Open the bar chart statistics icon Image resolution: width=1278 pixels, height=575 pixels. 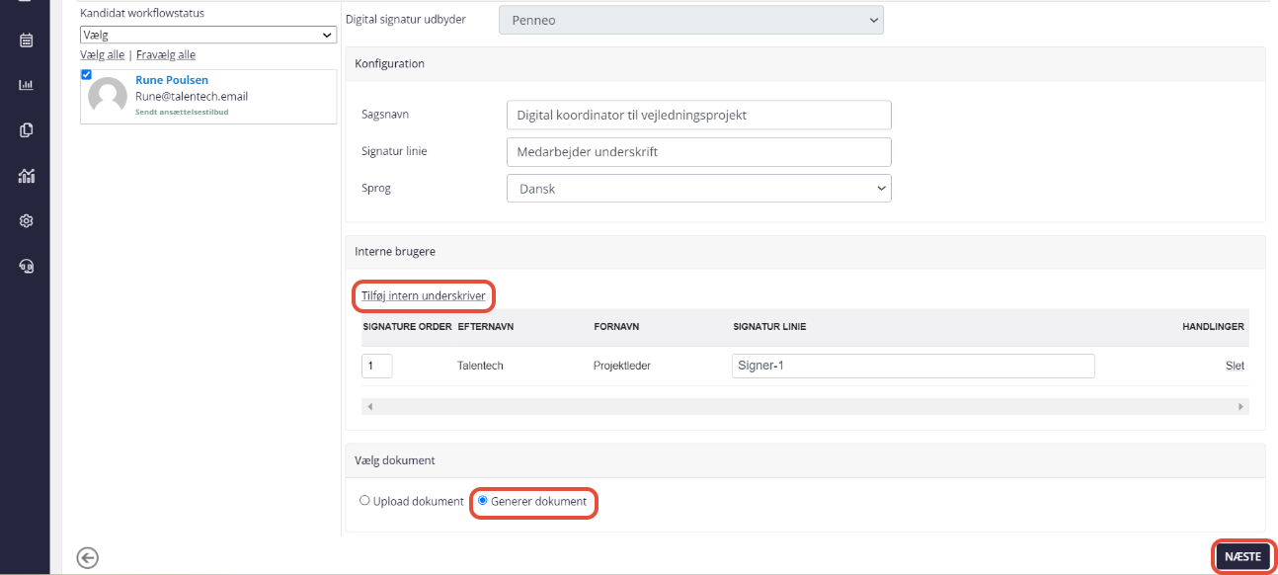click(27, 85)
